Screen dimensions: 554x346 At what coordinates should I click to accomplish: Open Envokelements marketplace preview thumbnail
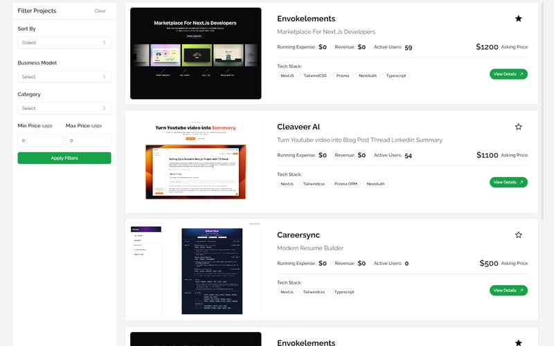click(x=196, y=53)
